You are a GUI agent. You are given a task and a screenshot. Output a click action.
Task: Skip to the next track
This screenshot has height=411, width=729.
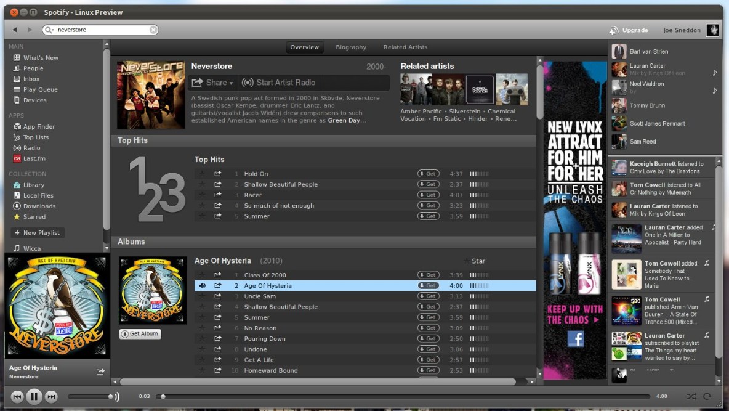[51, 397]
